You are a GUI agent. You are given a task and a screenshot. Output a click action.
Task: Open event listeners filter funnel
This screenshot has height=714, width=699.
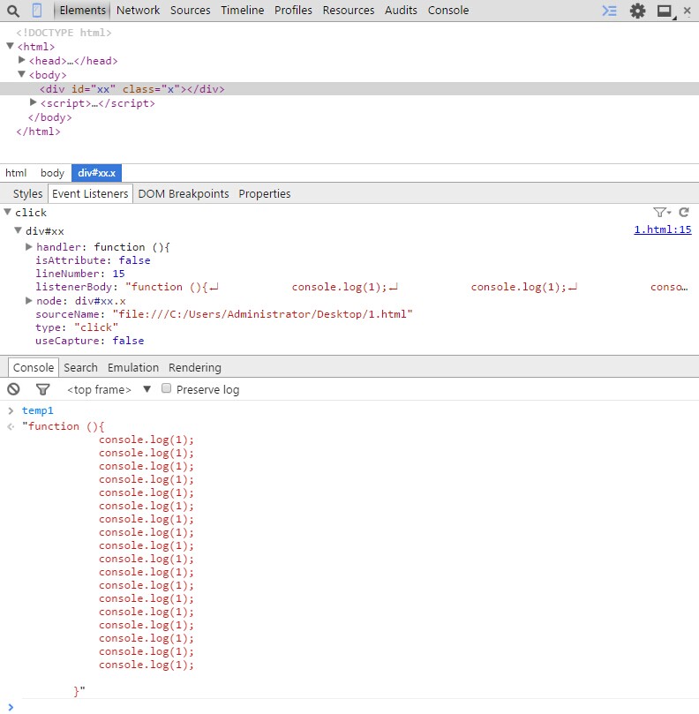662,212
